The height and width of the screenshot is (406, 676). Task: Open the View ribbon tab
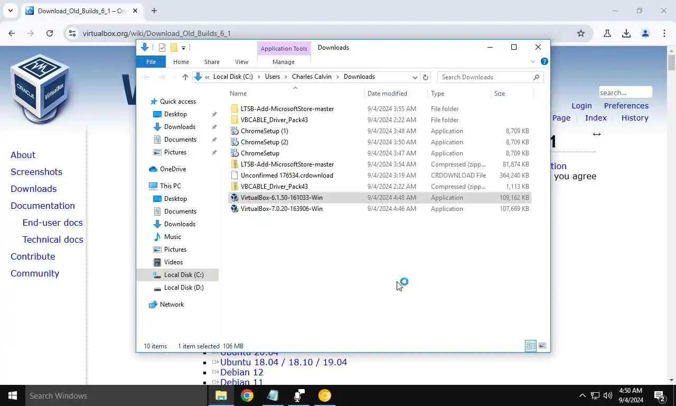(241, 62)
